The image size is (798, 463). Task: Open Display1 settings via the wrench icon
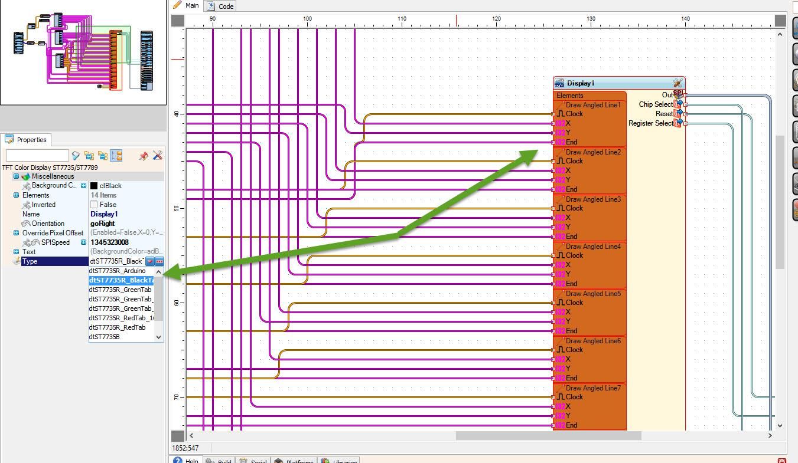[678, 83]
